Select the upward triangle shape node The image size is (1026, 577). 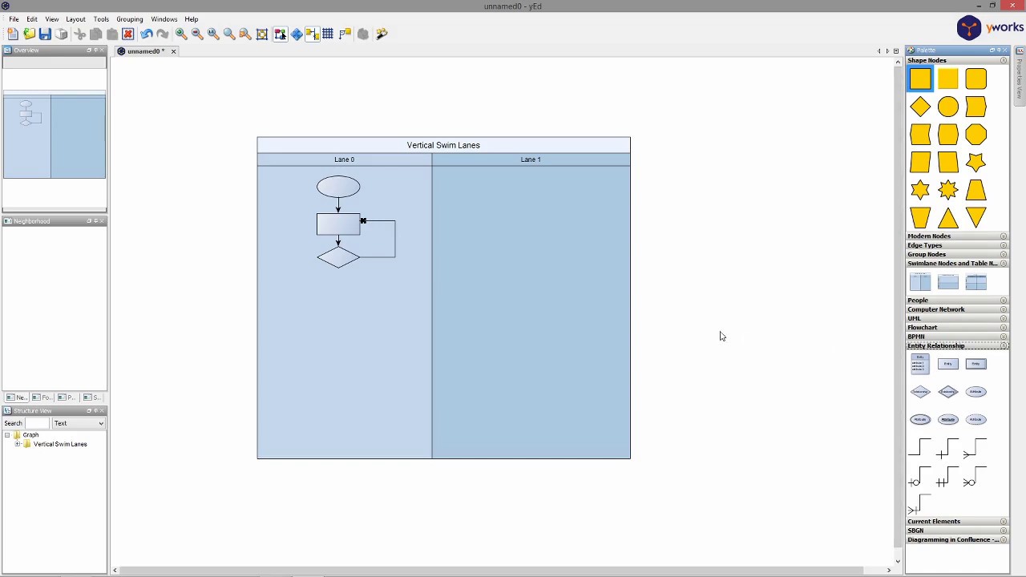click(948, 218)
